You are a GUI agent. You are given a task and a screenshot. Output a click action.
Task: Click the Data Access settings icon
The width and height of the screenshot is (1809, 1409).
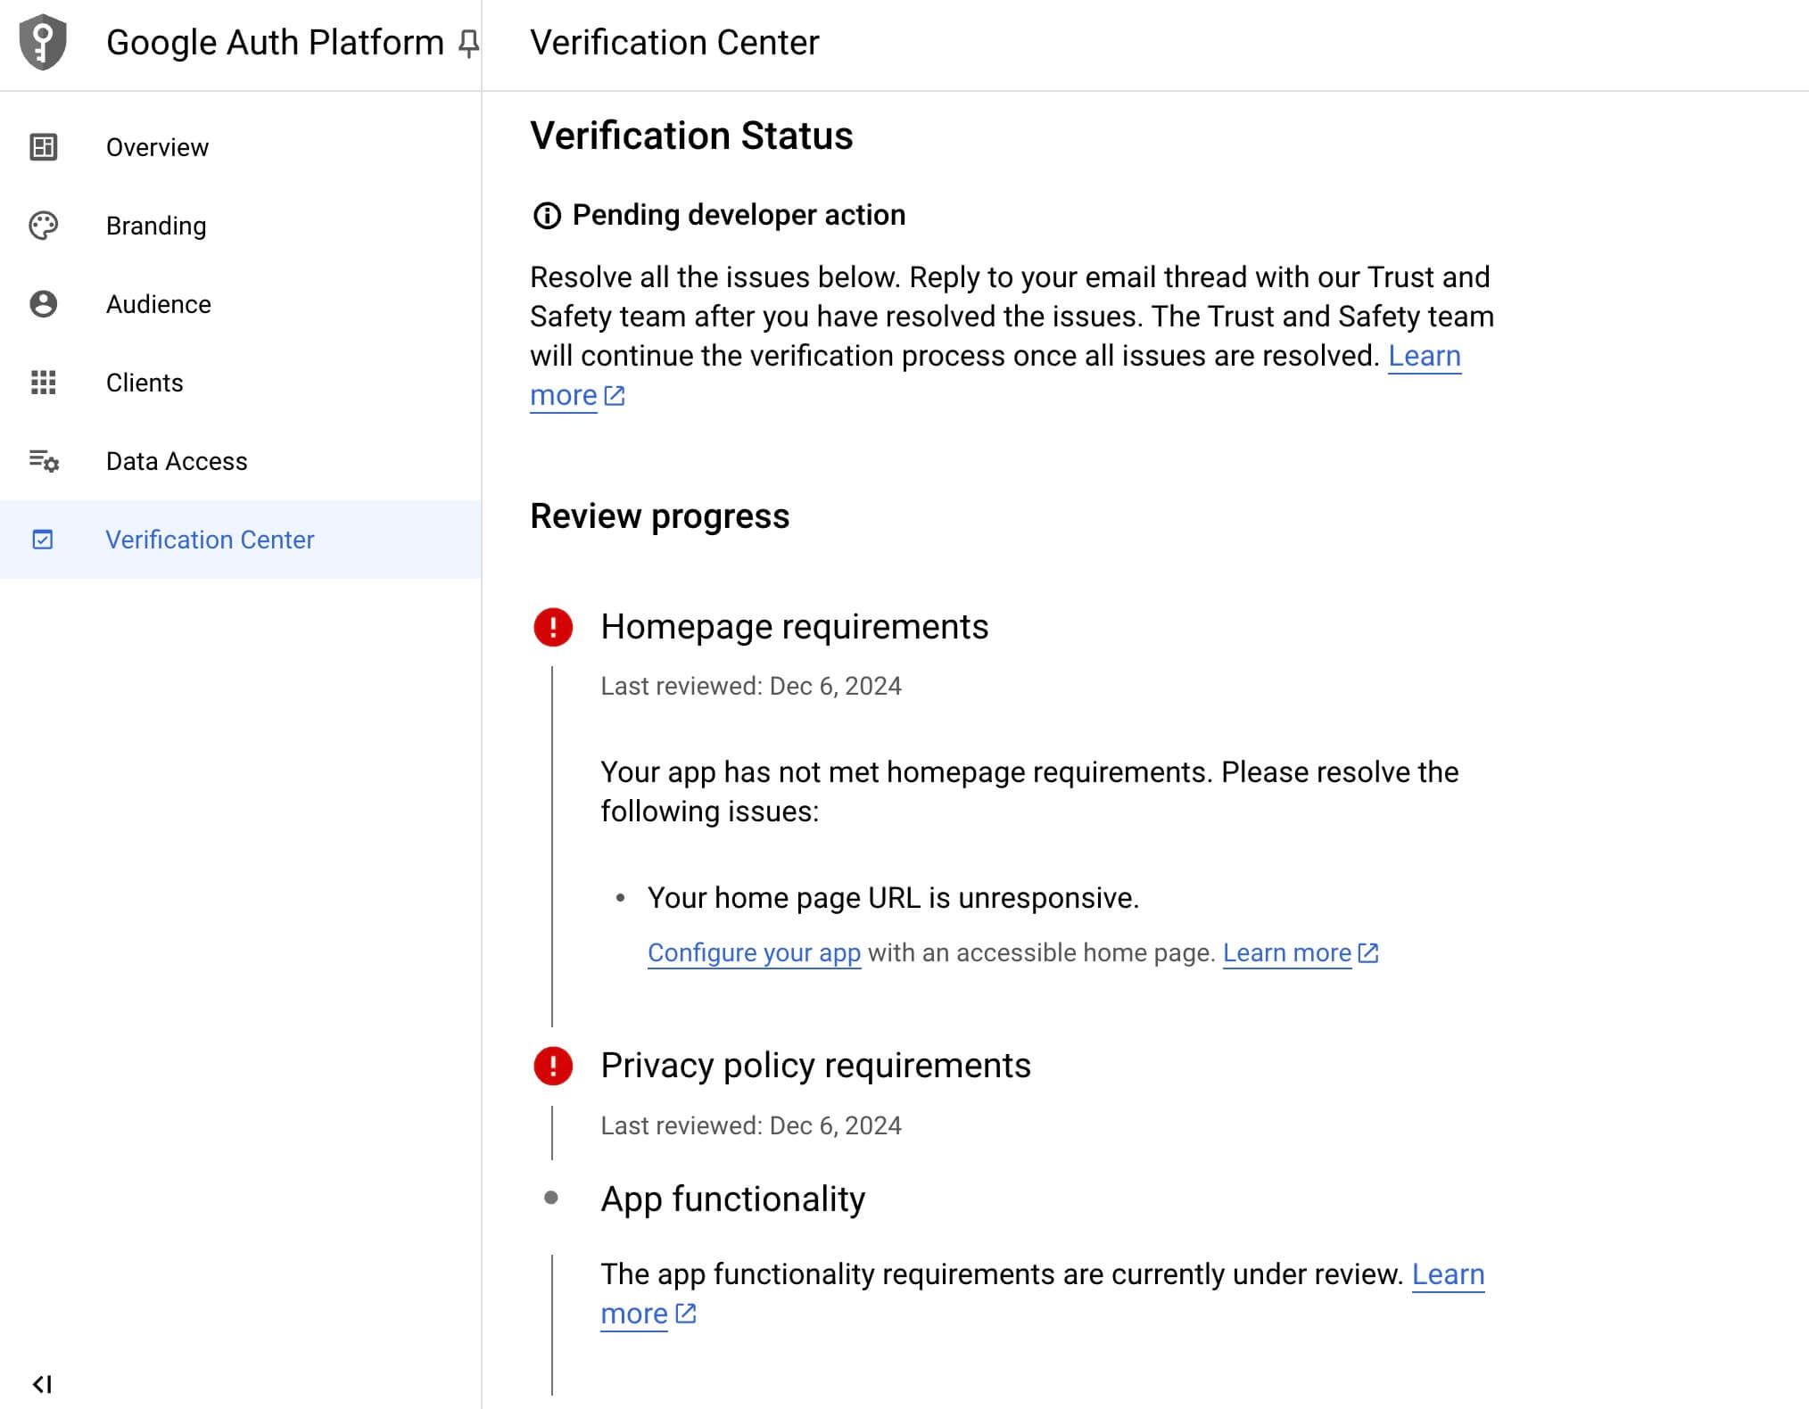click(x=45, y=461)
